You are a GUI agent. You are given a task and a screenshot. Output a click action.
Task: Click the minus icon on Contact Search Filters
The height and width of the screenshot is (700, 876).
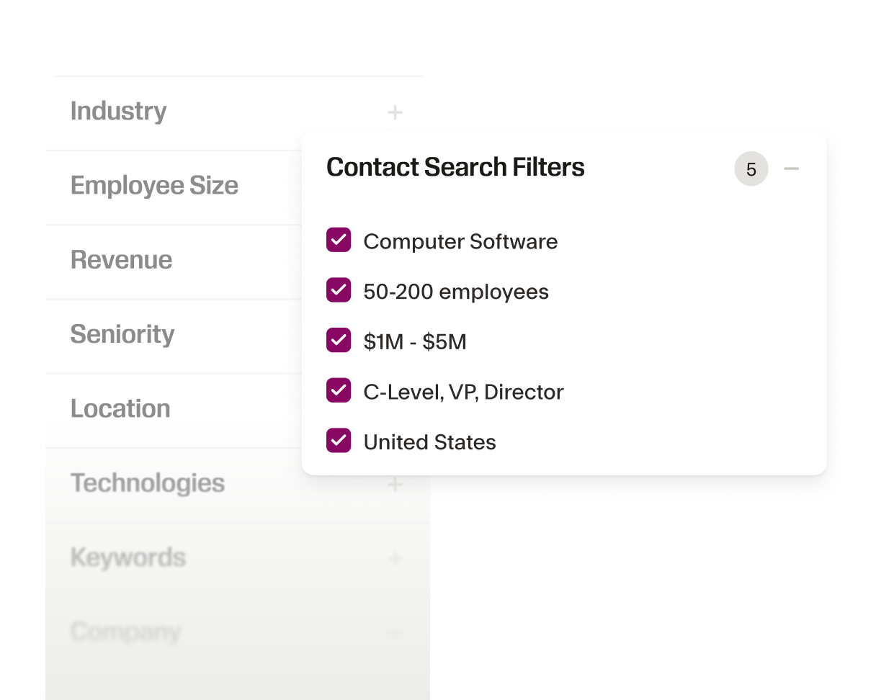pos(792,169)
